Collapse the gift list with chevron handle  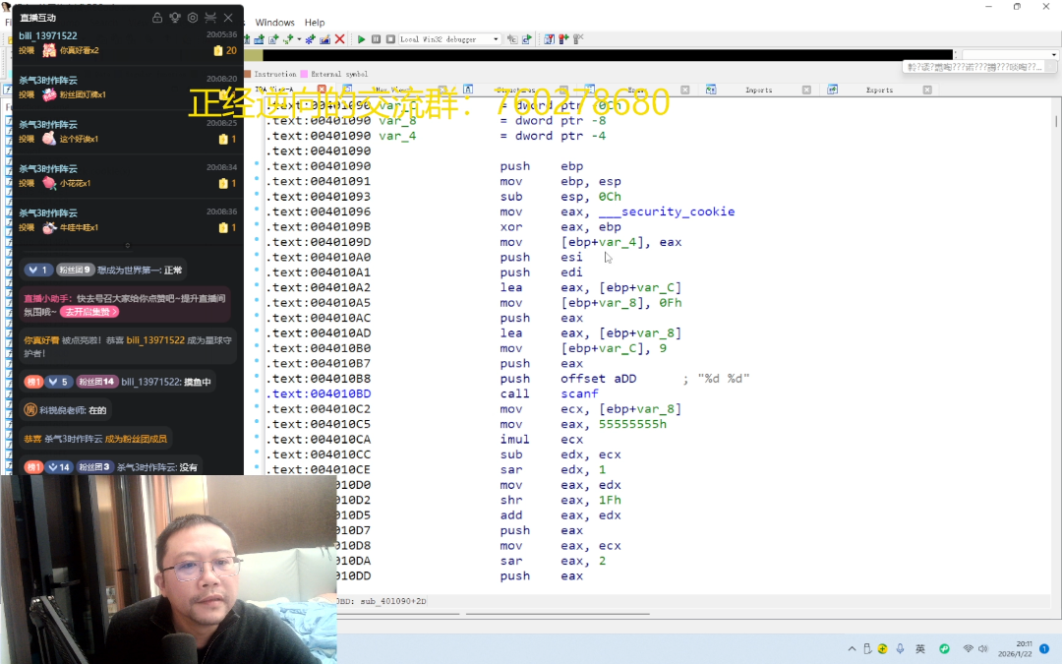128,246
